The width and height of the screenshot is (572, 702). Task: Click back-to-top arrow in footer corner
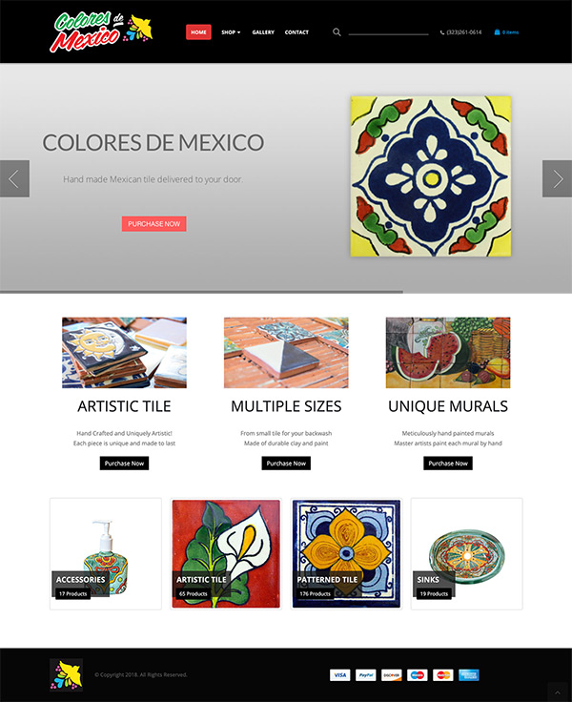point(558,692)
